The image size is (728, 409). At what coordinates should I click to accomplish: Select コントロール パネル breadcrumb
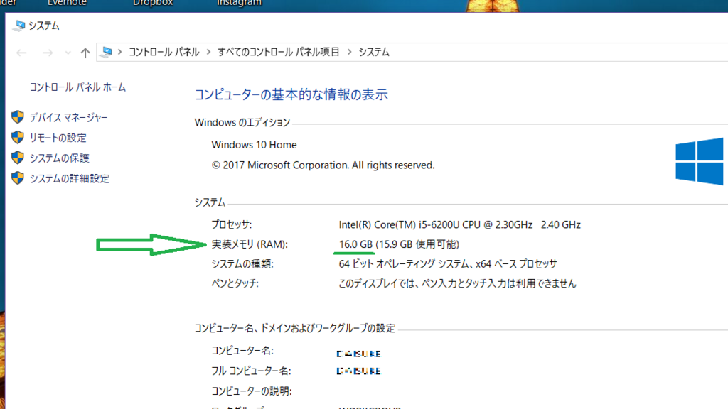point(164,52)
